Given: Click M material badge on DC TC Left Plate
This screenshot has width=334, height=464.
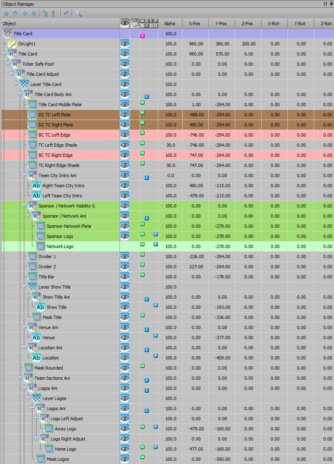Looking at the screenshot, I should (142, 112).
